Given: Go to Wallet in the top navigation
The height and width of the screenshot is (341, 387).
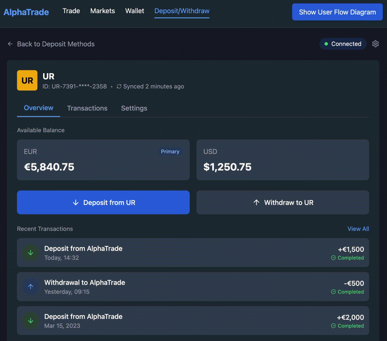Looking at the screenshot, I should (135, 11).
